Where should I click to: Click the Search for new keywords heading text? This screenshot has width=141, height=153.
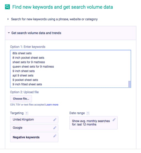[54, 19]
